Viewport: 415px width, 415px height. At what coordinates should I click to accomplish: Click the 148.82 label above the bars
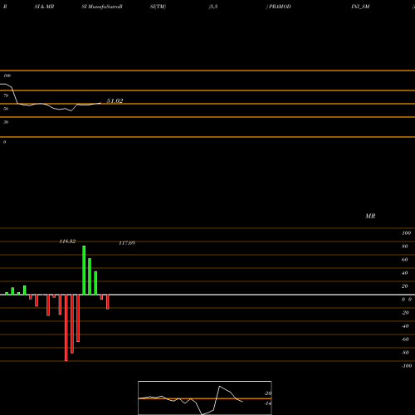pyautogui.click(x=67, y=242)
